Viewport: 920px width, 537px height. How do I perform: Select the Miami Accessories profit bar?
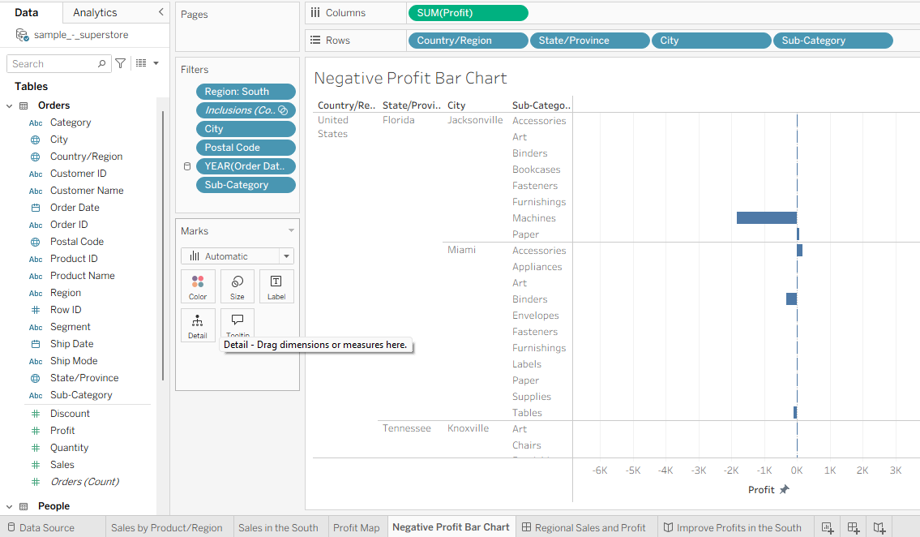800,250
